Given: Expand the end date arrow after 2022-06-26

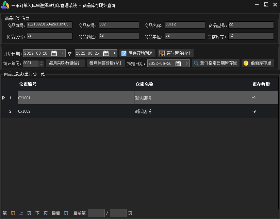Looking at the screenshot, I should pyautogui.click(x=114, y=53).
